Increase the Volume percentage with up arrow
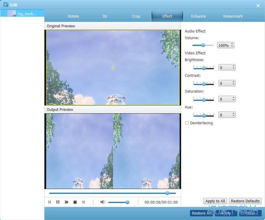Image resolution: width=265 pixels, height=220 pixels. pos(232,44)
